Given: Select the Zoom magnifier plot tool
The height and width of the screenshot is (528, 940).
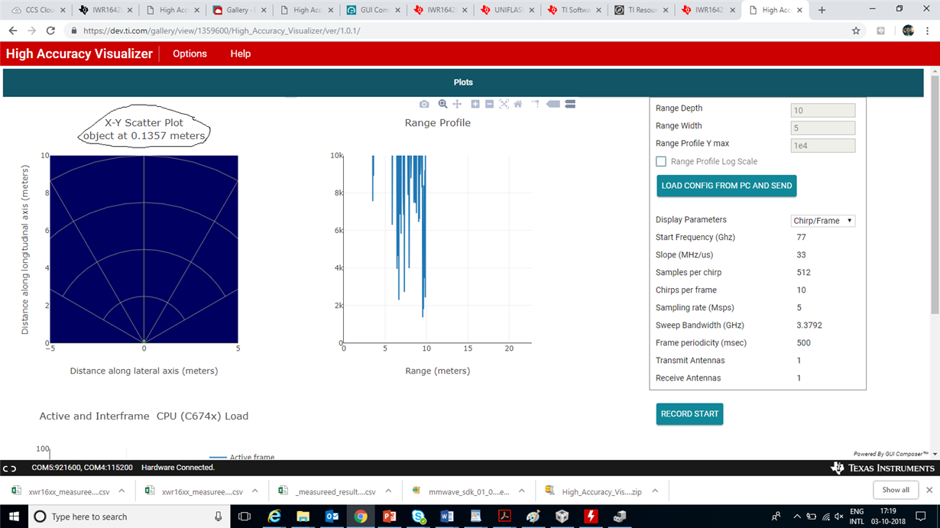Looking at the screenshot, I should click(x=442, y=104).
